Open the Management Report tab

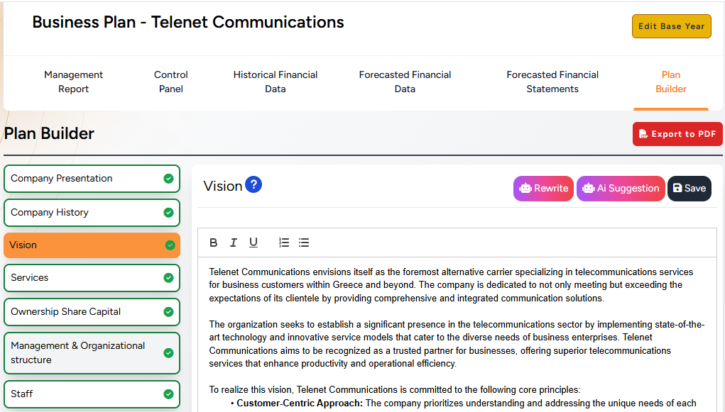[x=74, y=82]
